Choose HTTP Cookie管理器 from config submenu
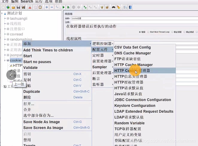This screenshot has width=198, height=146. [145, 71]
